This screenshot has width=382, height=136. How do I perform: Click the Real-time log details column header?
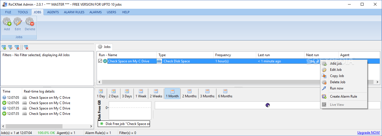tap(58, 91)
